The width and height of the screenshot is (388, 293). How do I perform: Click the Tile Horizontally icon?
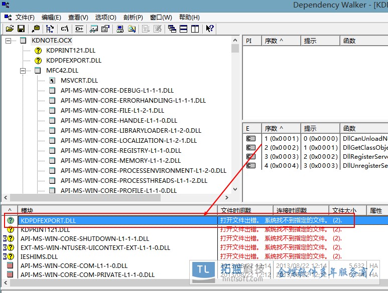[x=183, y=29]
